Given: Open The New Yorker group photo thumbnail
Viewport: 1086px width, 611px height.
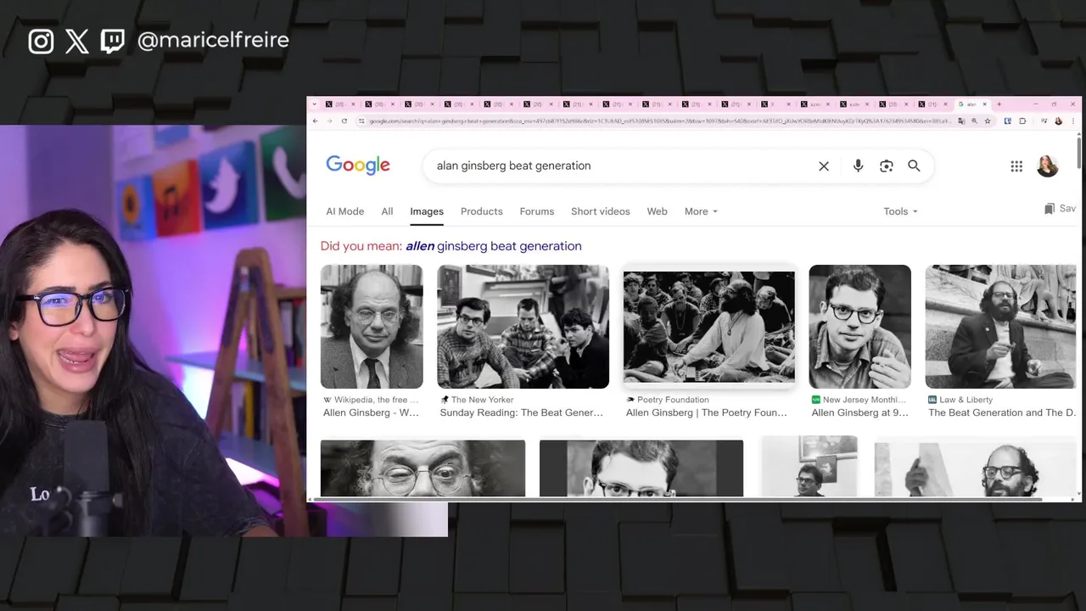Looking at the screenshot, I should pos(523,327).
